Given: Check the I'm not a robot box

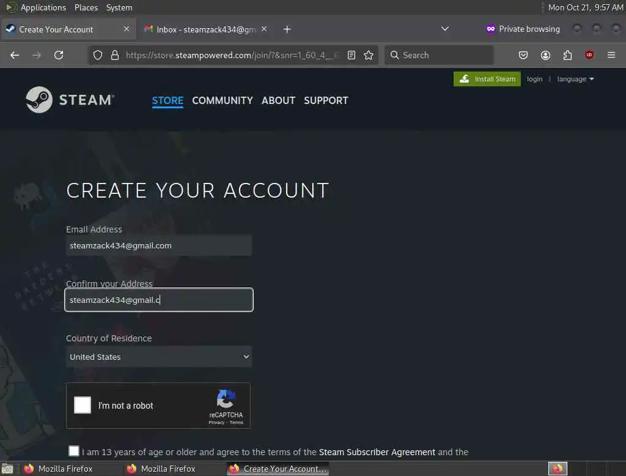Looking at the screenshot, I should 83,405.
